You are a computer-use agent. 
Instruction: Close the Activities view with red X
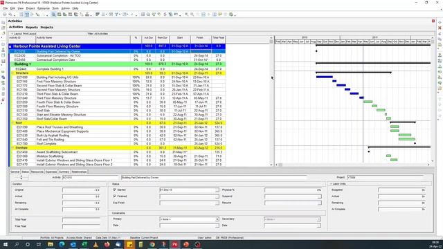pyautogui.click(x=433, y=21)
